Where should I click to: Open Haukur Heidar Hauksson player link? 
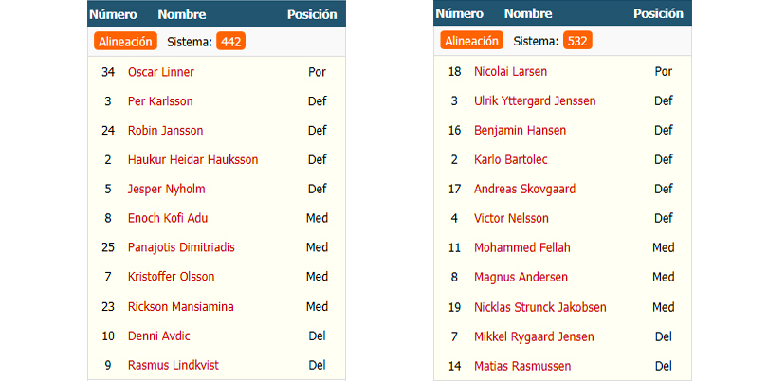coord(192,159)
